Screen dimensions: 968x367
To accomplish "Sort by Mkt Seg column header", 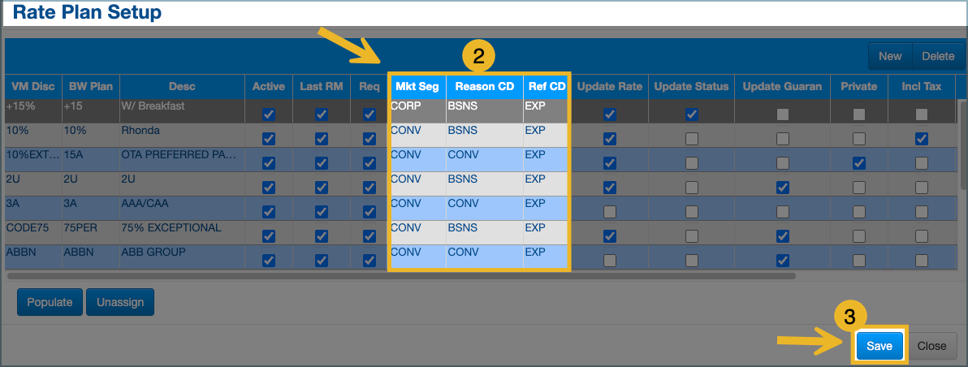I will (x=417, y=86).
